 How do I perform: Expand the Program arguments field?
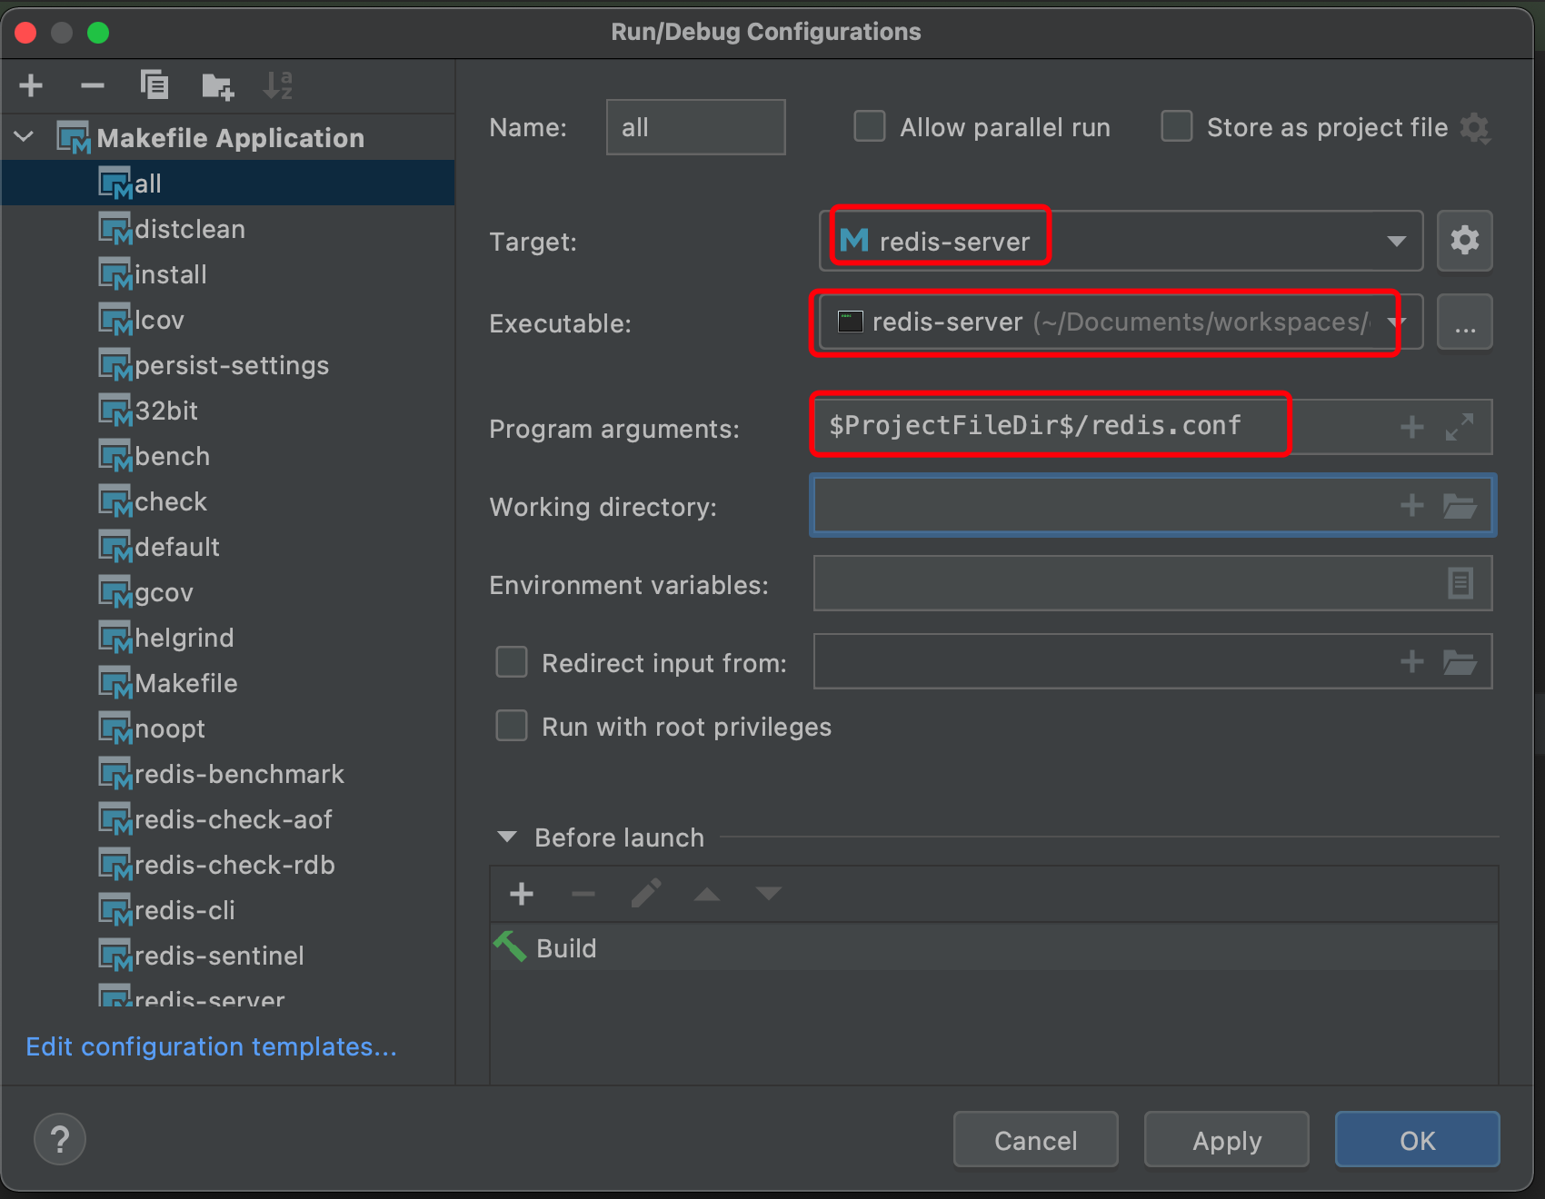1460,426
